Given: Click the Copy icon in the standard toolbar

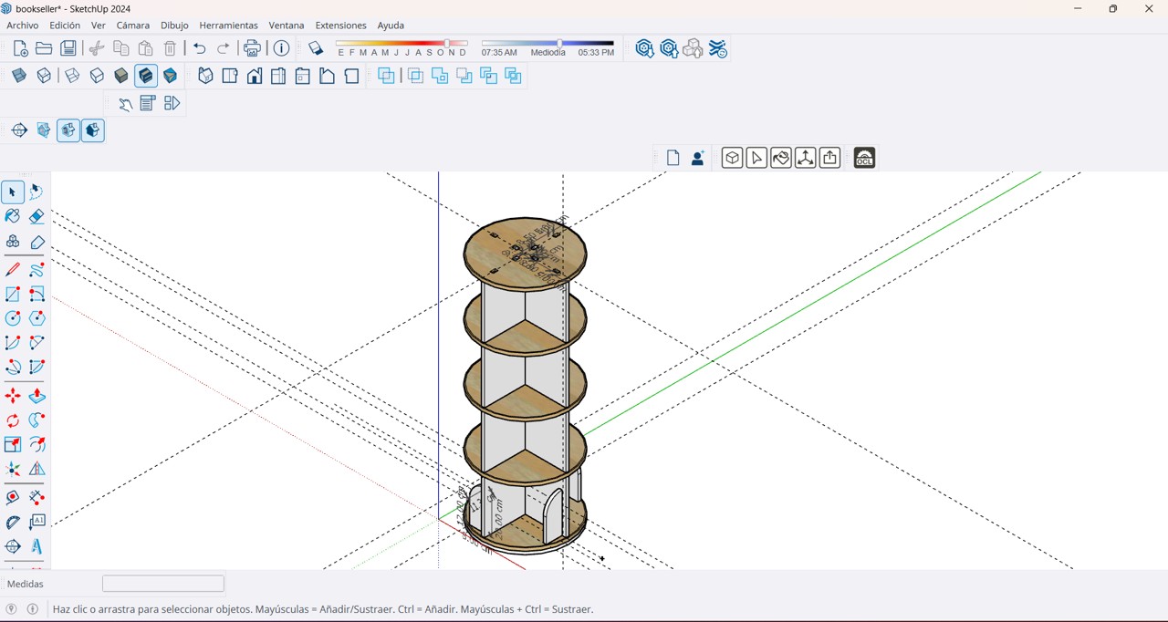Looking at the screenshot, I should 121,48.
